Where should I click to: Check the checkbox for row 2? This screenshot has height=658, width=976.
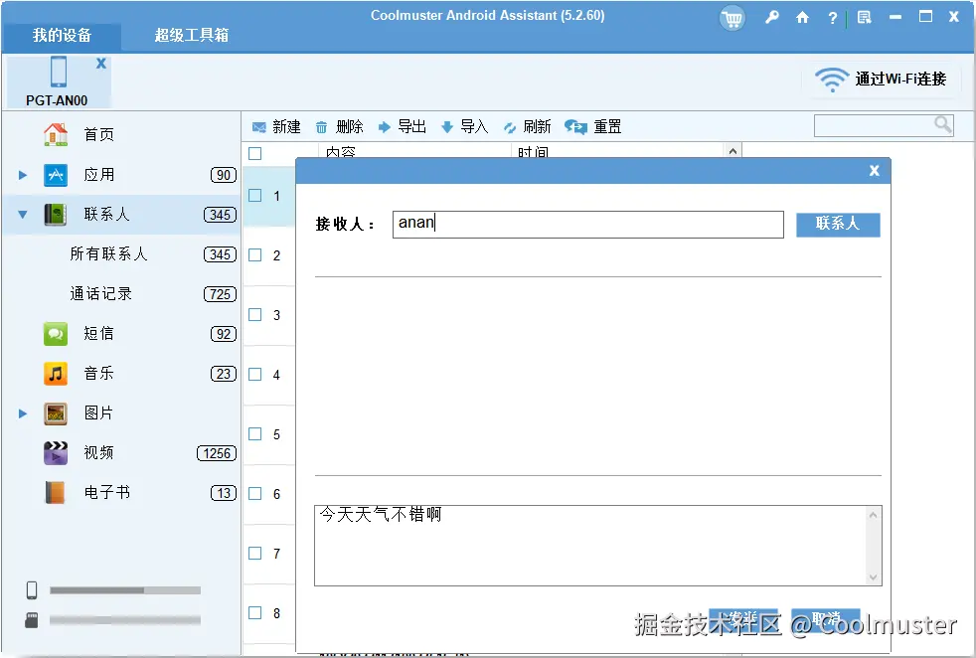[255, 255]
